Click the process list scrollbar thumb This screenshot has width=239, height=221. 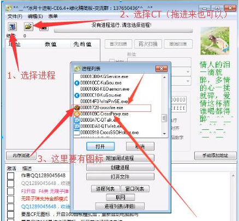pos(164,118)
